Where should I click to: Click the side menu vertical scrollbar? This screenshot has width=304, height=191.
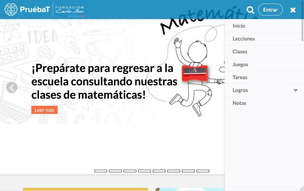[302, 31]
